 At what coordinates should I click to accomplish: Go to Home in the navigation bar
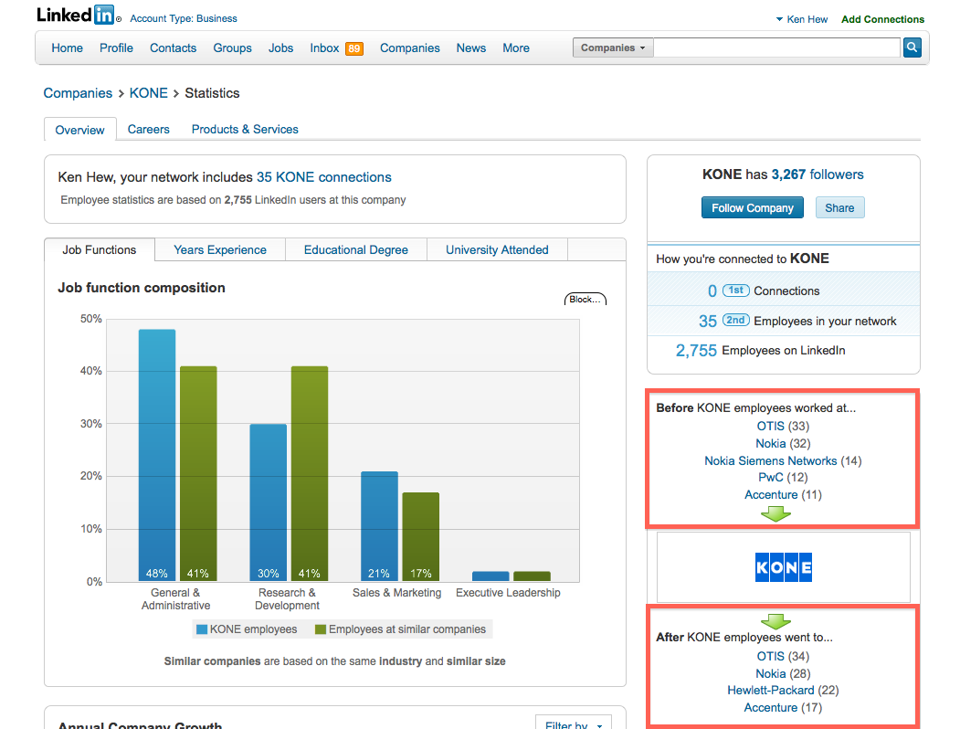point(67,48)
